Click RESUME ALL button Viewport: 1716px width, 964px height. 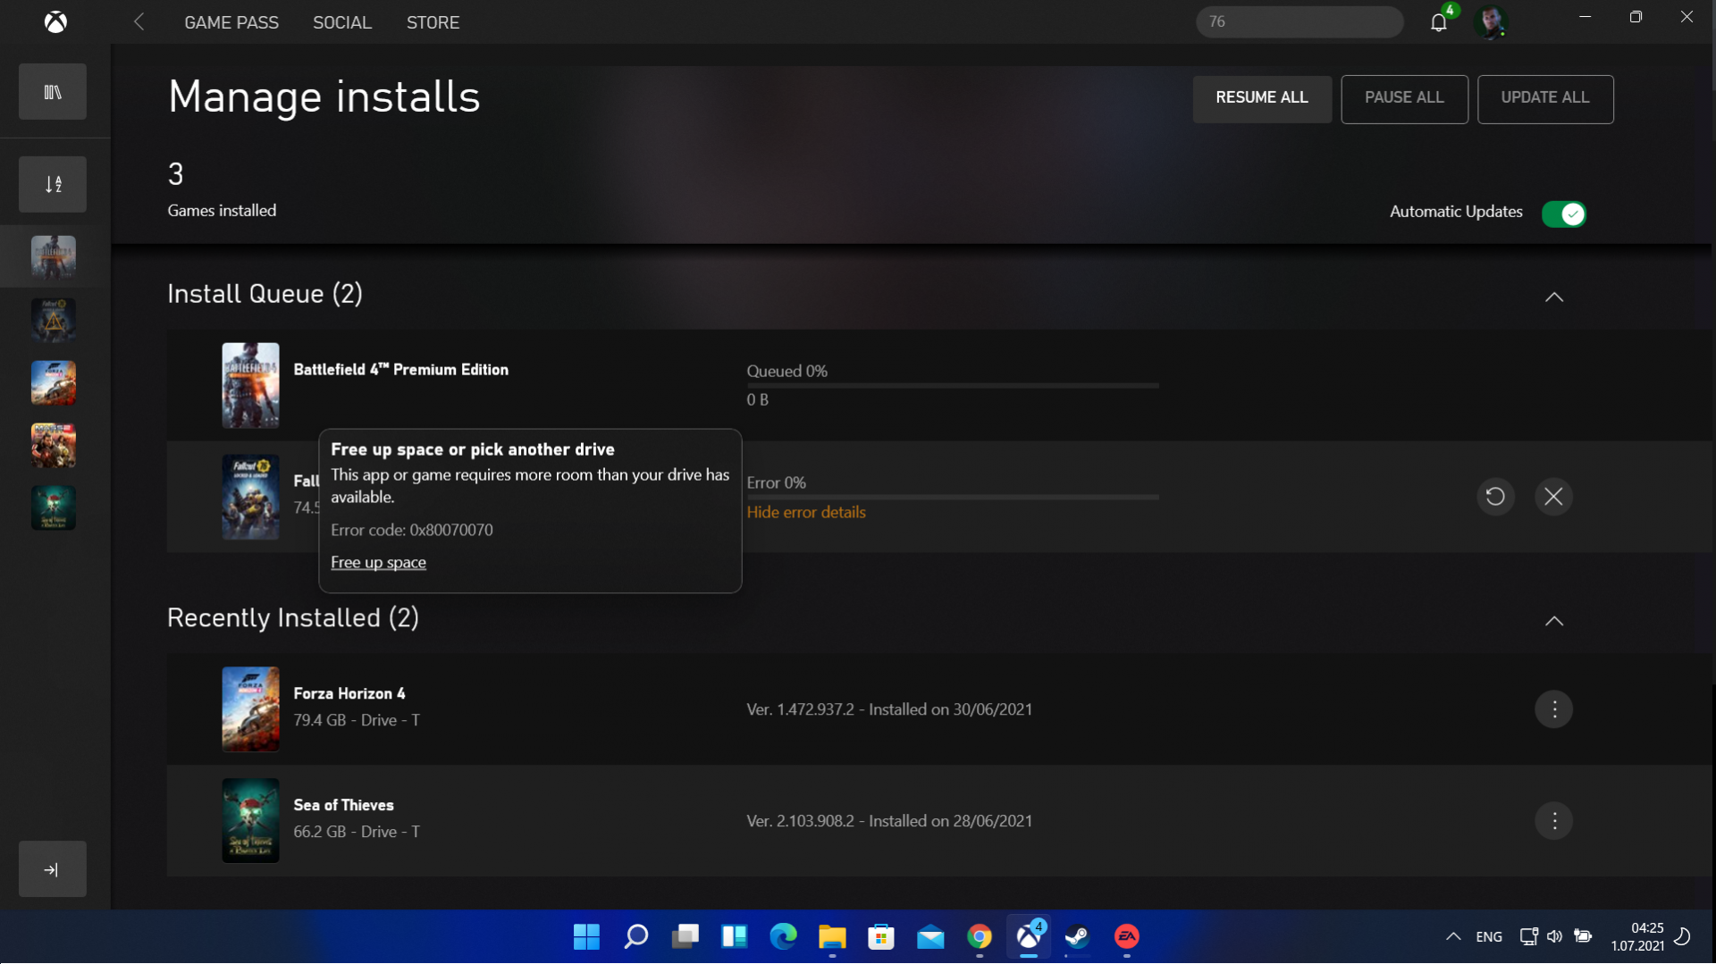click(1262, 98)
